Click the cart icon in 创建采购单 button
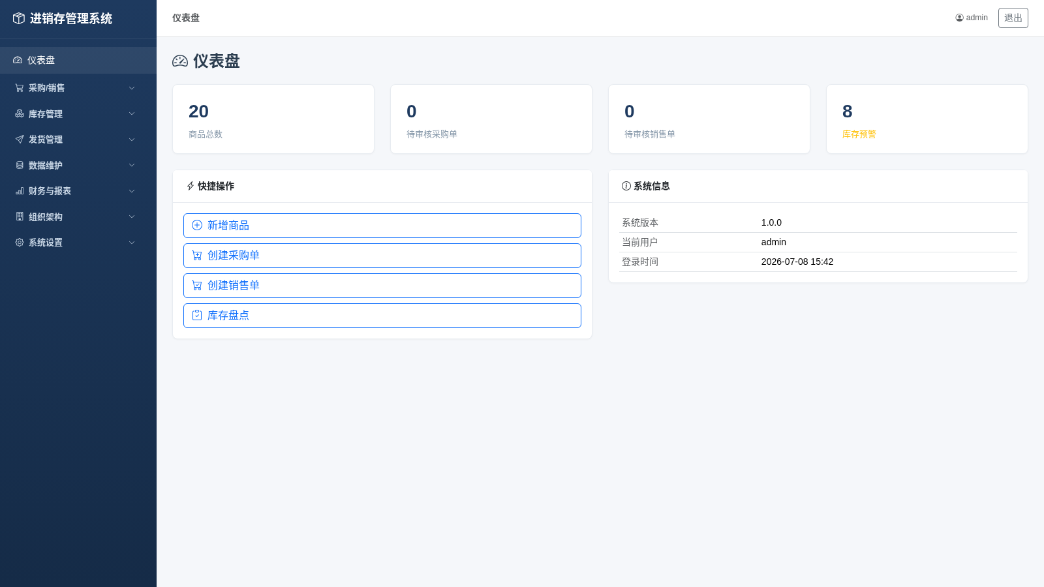 click(x=197, y=255)
